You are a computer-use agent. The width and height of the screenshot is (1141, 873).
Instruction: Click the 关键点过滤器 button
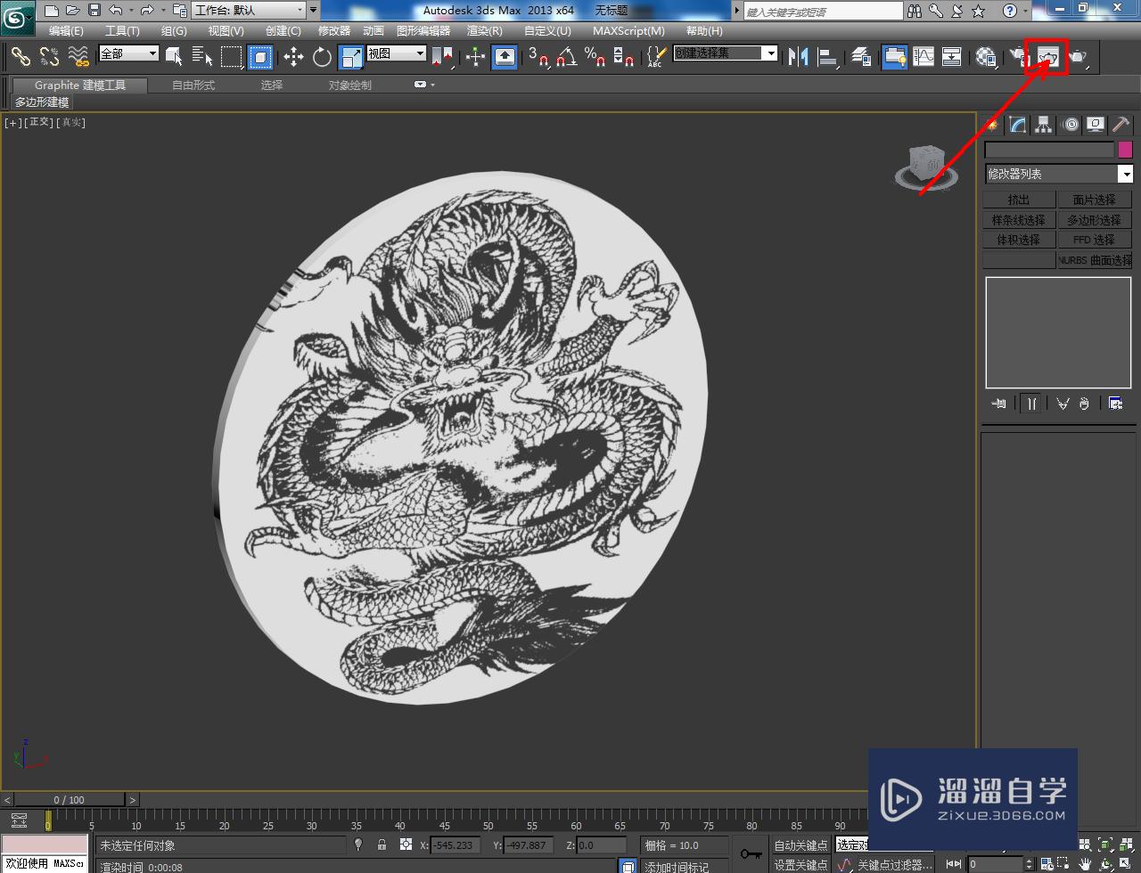pos(895,864)
